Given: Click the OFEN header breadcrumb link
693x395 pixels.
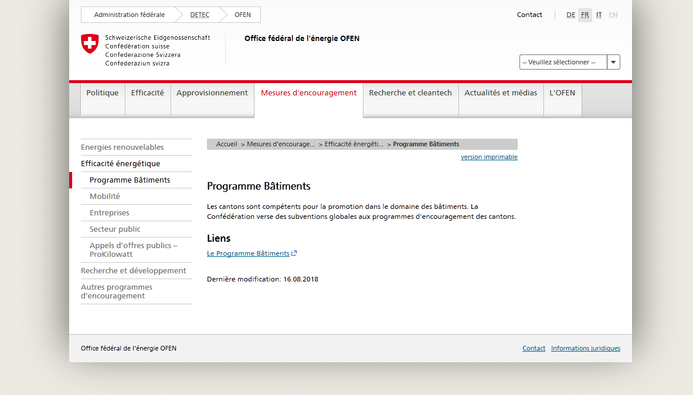Looking at the screenshot, I should click(x=243, y=15).
